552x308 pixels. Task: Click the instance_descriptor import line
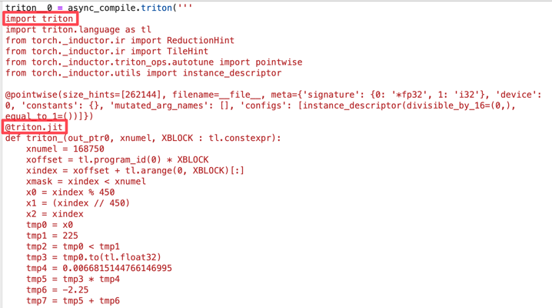(x=143, y=73)
